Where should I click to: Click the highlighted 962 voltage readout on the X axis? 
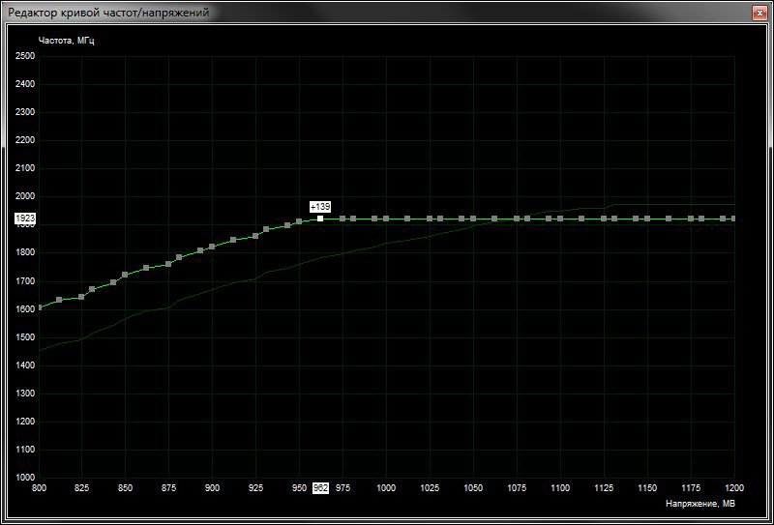point(320,487)
